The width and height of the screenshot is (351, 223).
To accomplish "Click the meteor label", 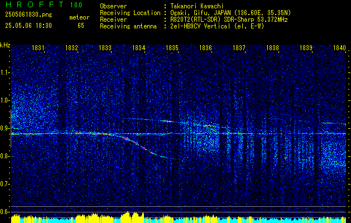I will (79, 17).
